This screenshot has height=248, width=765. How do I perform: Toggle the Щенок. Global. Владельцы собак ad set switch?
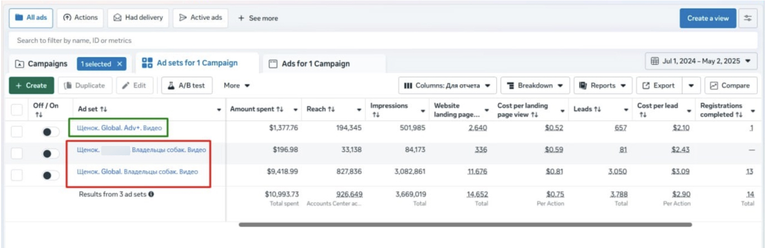pos(51,175)
